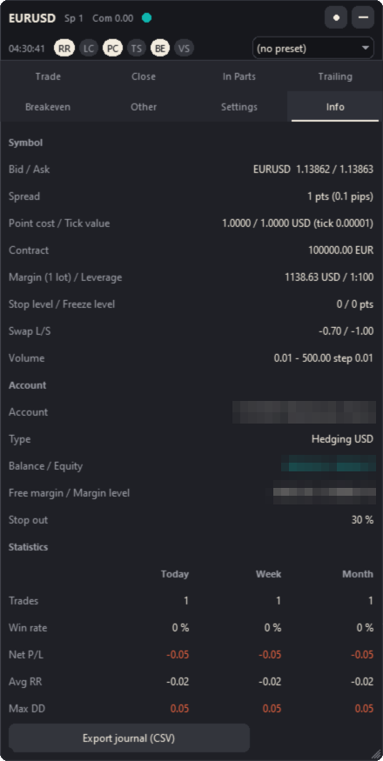383x761 pixels.
Task: Open the Breakeven tab
Action: 48,107
